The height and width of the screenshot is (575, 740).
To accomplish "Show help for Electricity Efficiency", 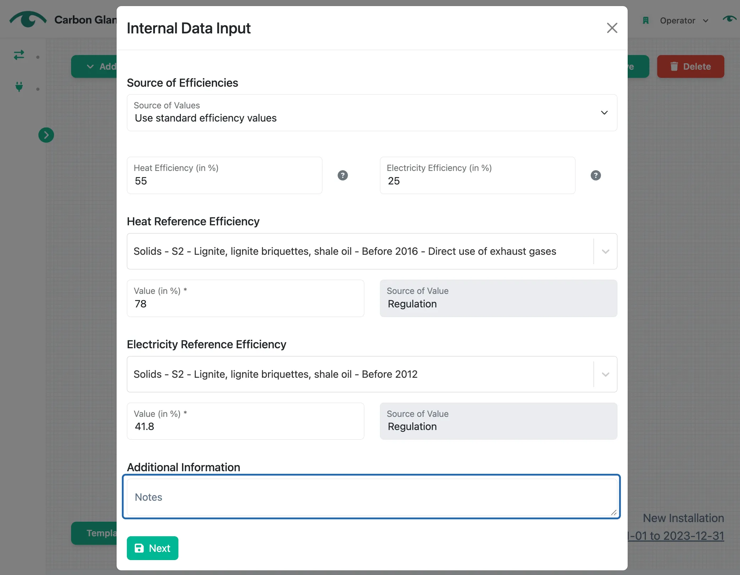I will pos(596,175).
